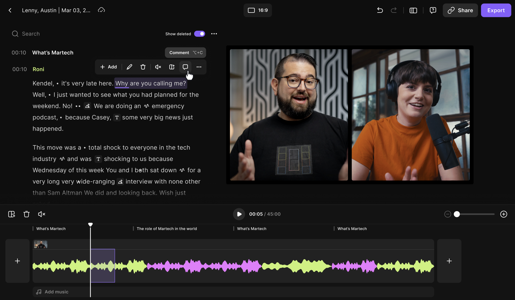Click the back arrow to exit project
The width and height of the screenshot is (515, 300).
coord(10,10)
